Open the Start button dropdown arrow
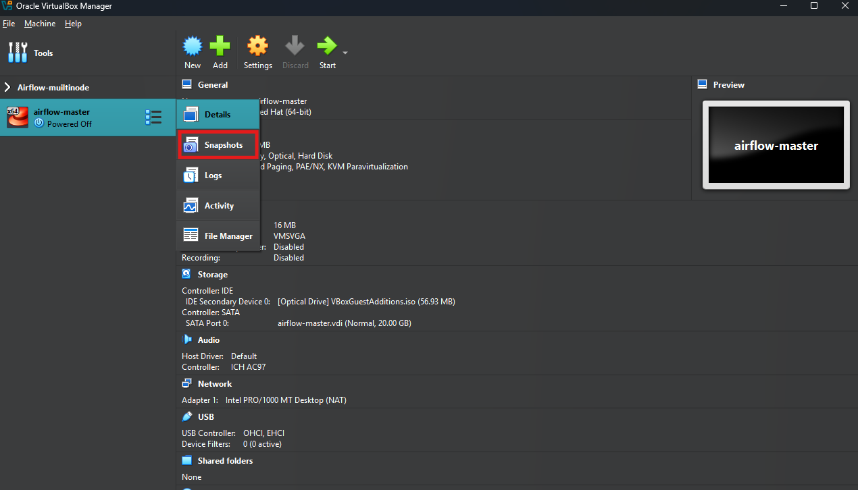 (345, 53)
